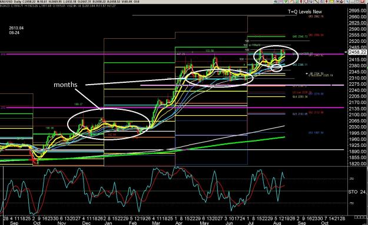
Task: Click the A:2458.52 ask value in header
Action: point(114,2)
